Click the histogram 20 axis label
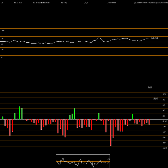The height and width of the screenshot is (168, 168). click(164, 116)
